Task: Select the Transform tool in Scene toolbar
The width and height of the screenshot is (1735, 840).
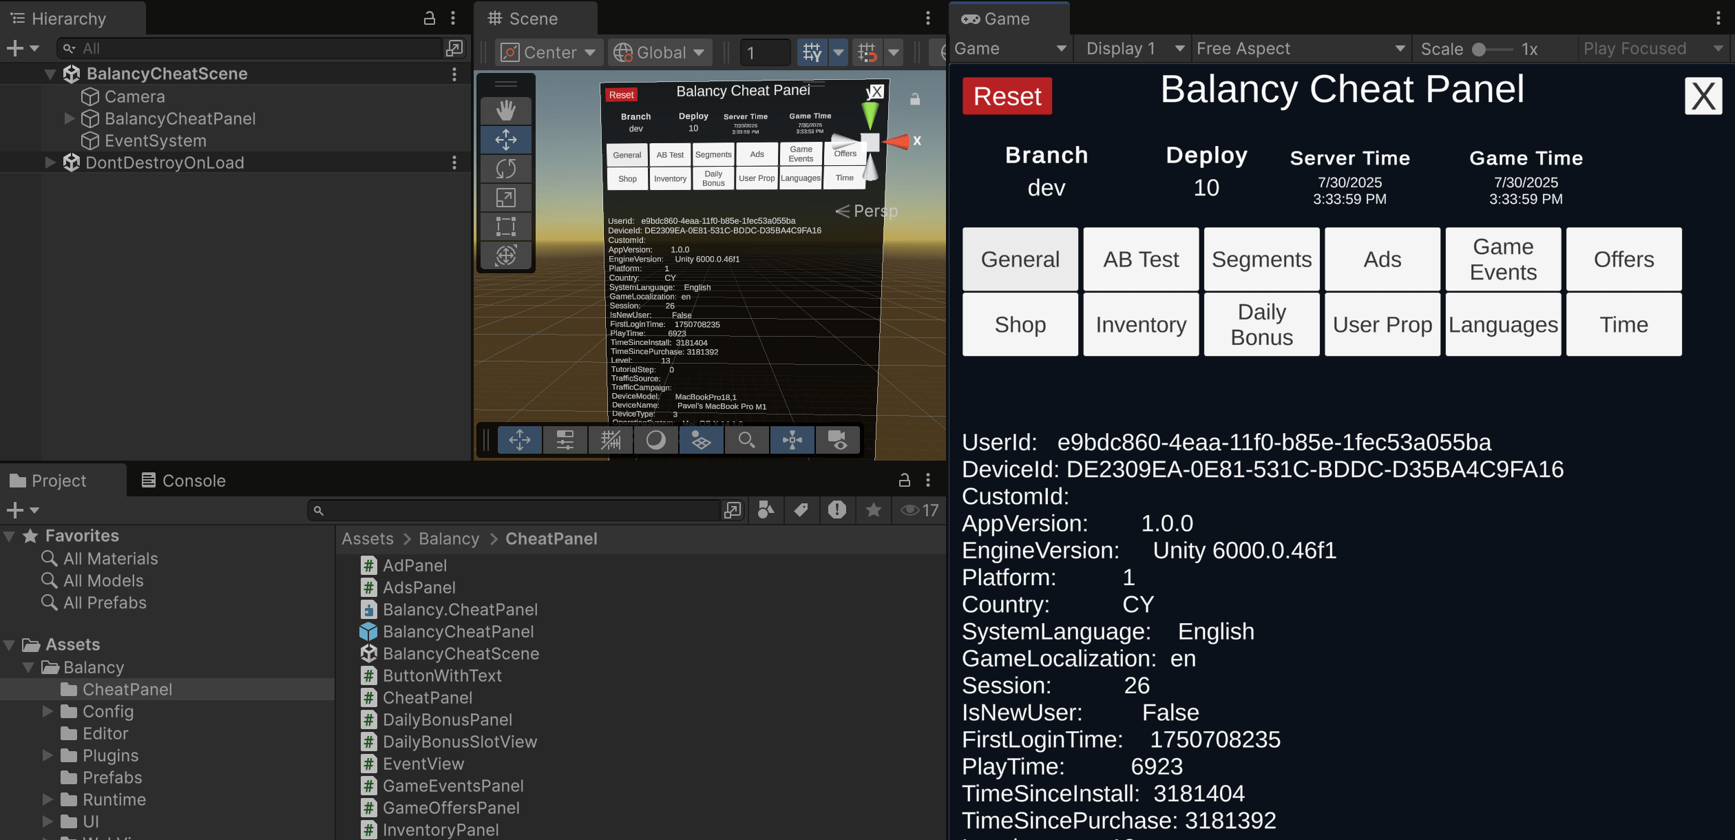Action: pos(505,255)
